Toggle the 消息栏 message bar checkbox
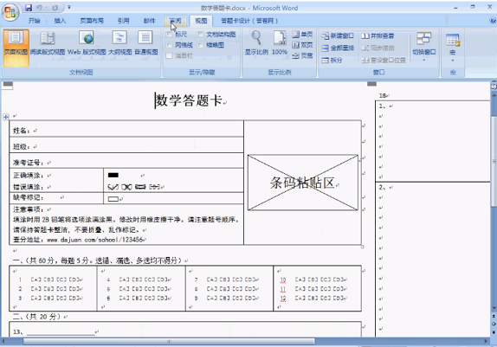The height and width of the screenshot is (347, 497). [169, 55]
